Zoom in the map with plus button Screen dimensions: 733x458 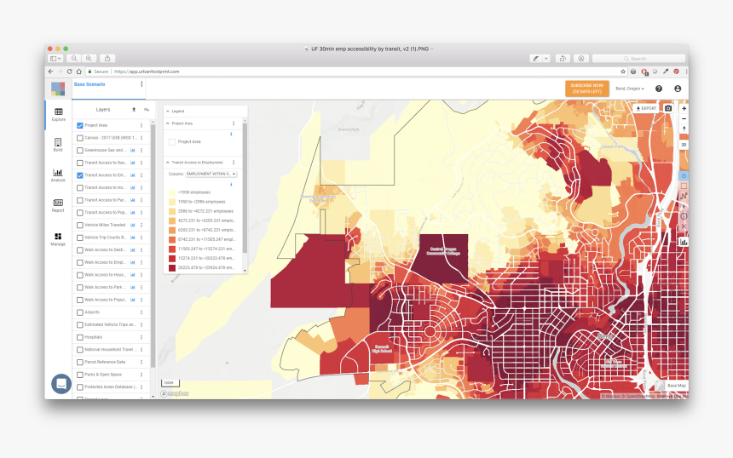684,109
